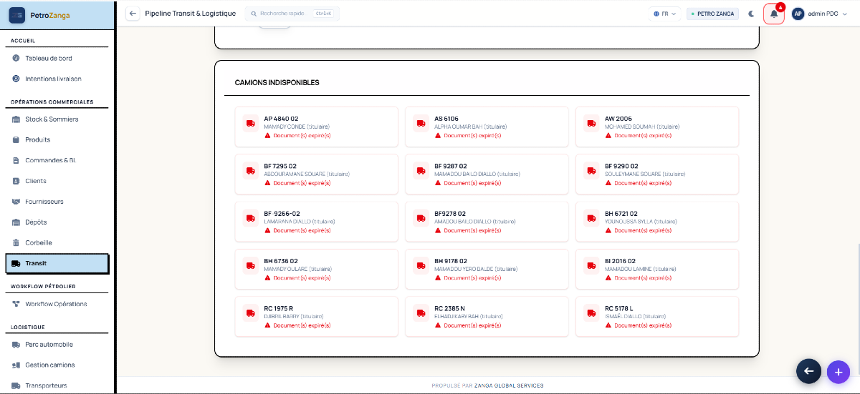Toggle dark mode moon icon
Screen dimensions: 860x394
click(751, 14)
